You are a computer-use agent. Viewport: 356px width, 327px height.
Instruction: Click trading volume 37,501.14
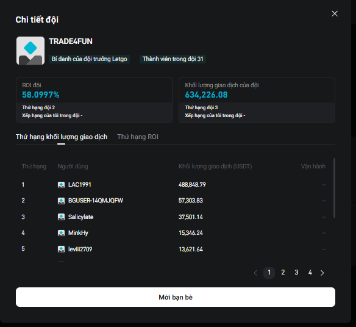[191, 217]
